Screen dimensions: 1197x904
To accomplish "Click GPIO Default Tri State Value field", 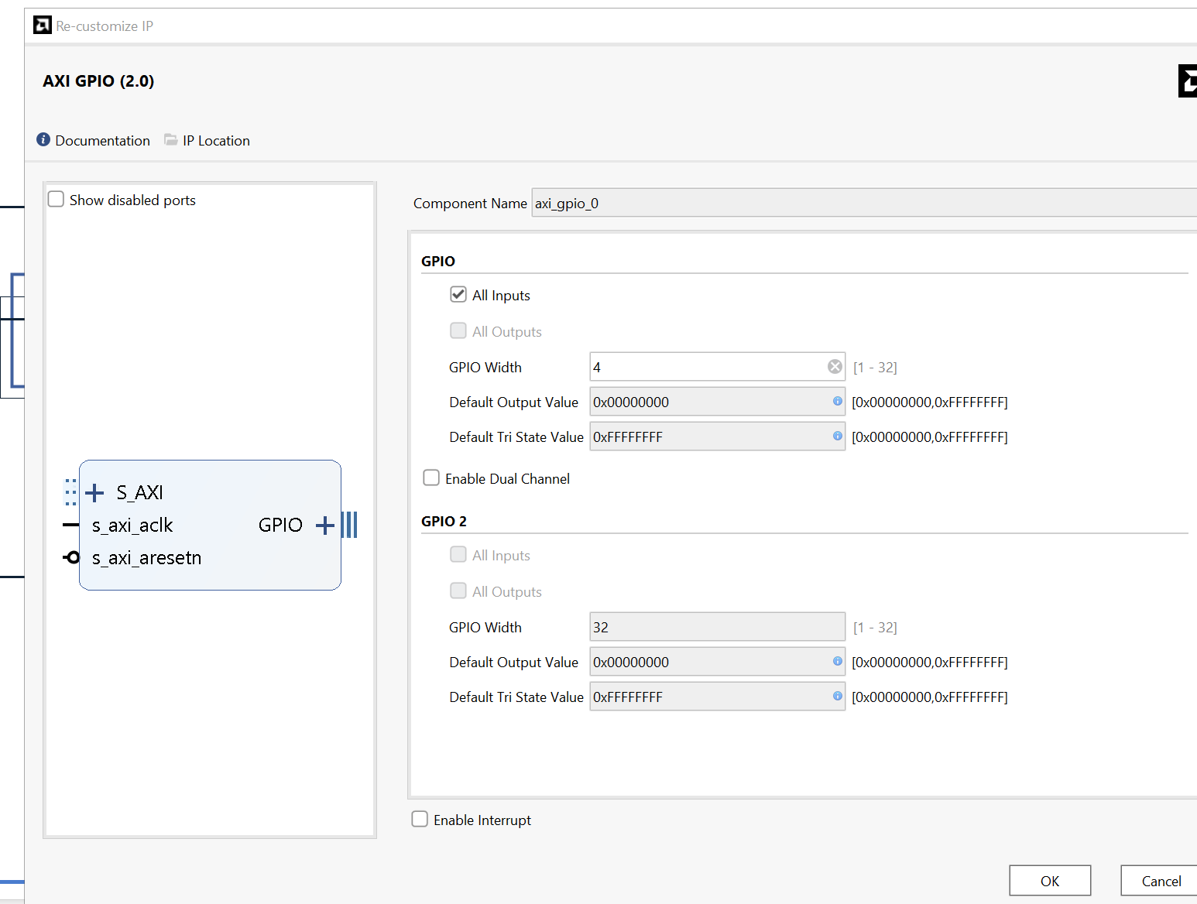I will point(717,437).
